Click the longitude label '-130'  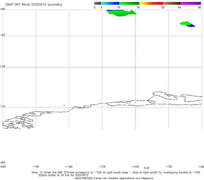tap(135, 167)
